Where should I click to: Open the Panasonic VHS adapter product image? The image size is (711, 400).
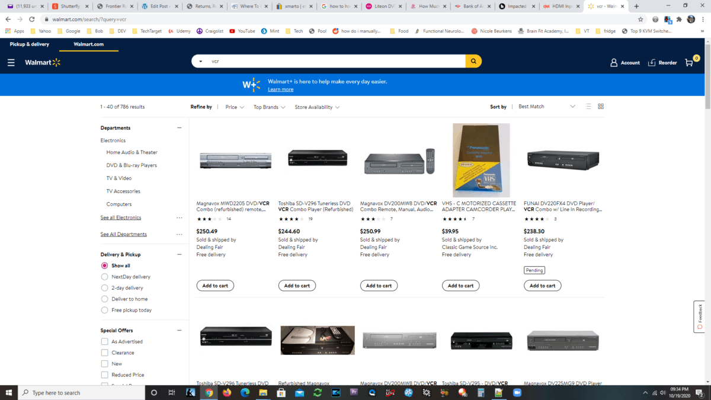[x=481, y=160]
